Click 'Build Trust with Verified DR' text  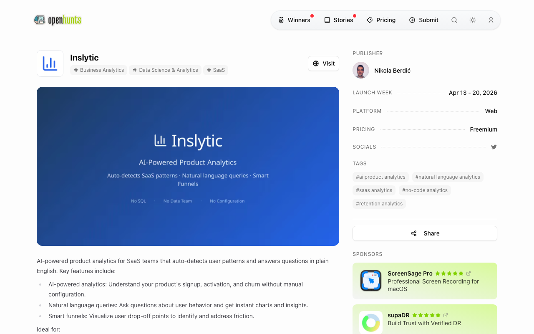click(x=424, y=323)
